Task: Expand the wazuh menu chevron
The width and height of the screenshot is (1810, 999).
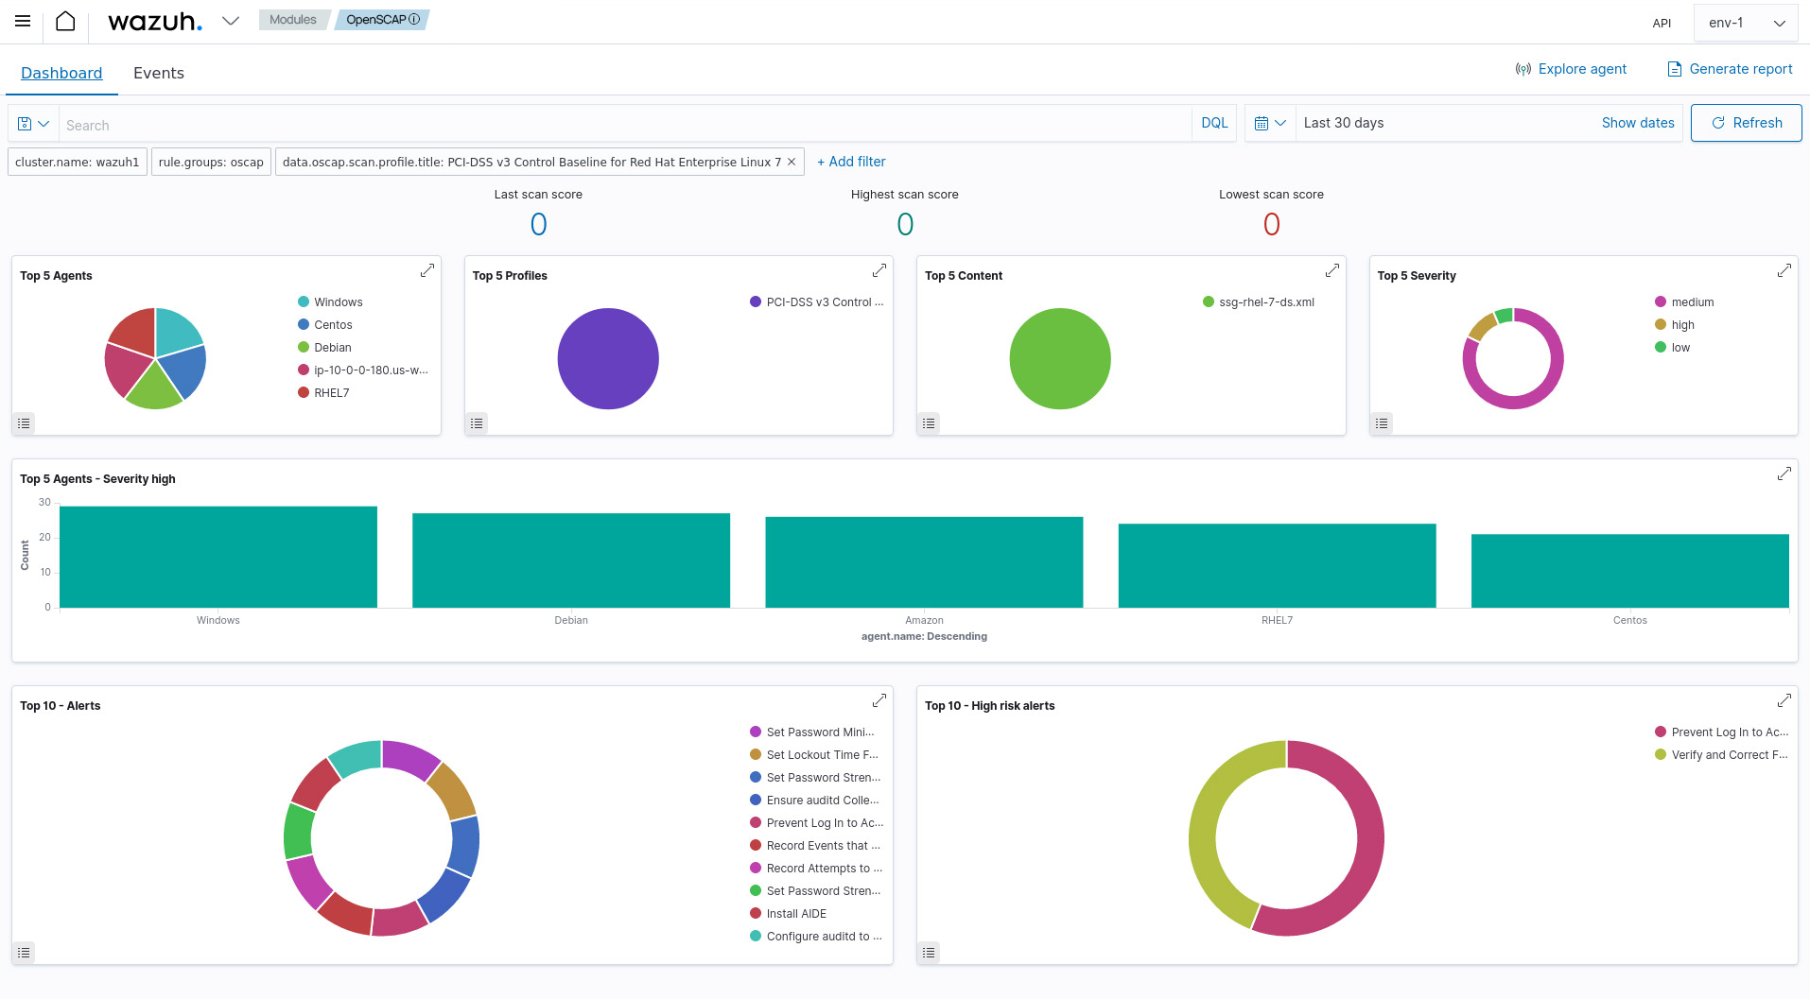Action: 231,21
